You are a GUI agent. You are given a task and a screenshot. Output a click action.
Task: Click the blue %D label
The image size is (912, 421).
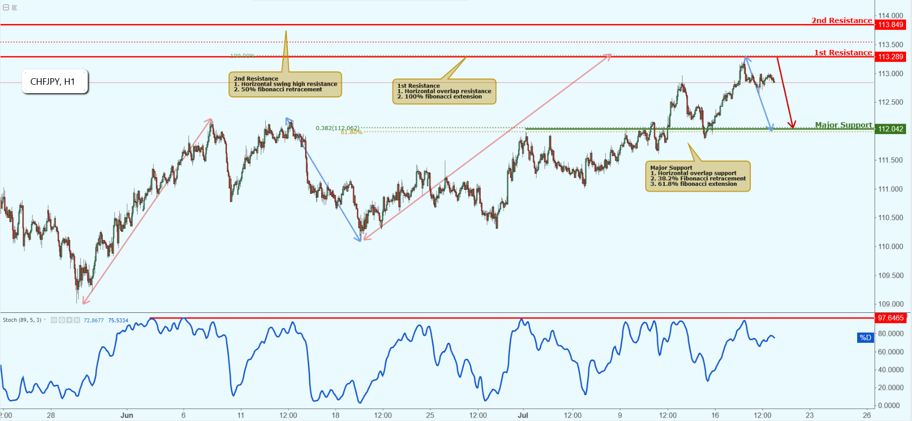(866, 338)
